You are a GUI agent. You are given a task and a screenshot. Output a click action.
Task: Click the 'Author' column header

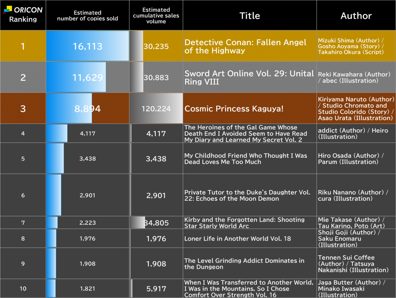pyautogui.click(x=356, y=15)
